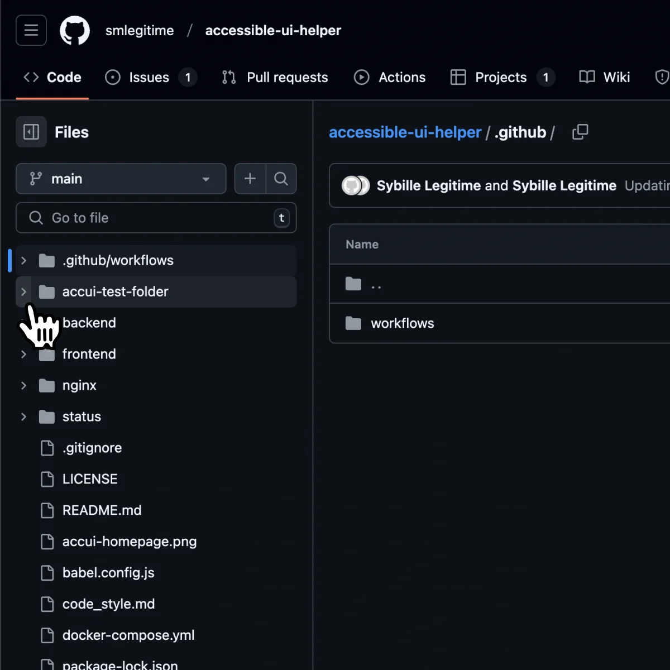The width and height of the screenshot is (670, 670).
Task: Click the search magnifier button beside plus
Action: 281,179
